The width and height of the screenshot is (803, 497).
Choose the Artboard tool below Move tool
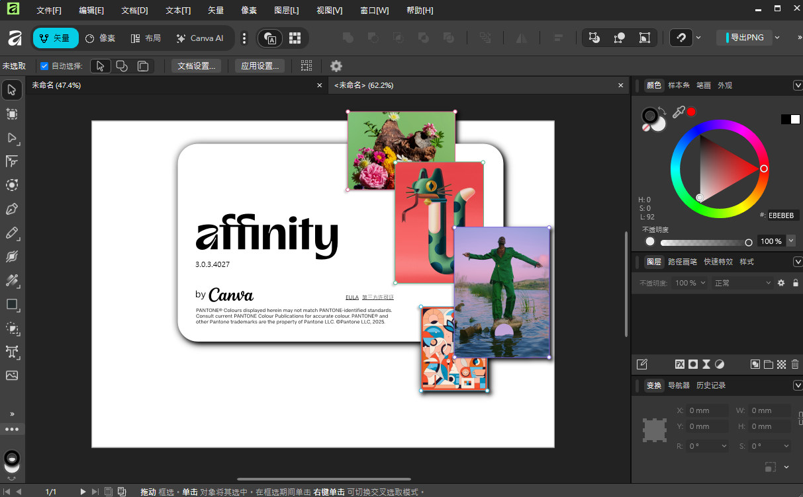point(12,114)
